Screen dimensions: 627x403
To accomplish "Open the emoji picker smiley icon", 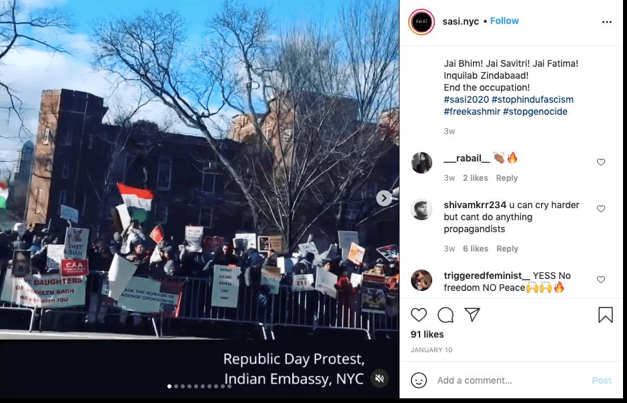I will [419, 380].
